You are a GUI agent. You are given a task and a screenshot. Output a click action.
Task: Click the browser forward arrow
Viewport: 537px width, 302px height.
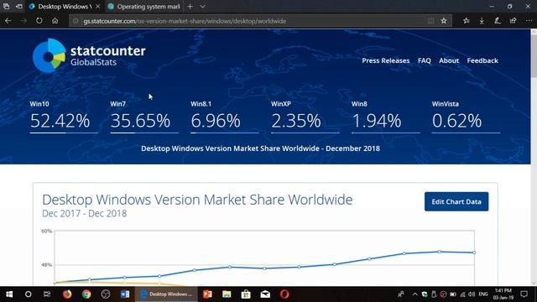coord(23,21)
